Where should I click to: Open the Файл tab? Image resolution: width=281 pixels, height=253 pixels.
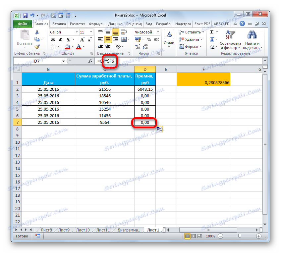(23, 24)
